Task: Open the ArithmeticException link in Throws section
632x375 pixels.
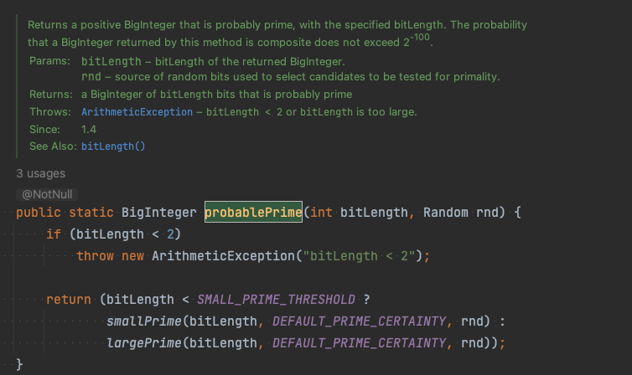Action: click(x=137, y=112)
